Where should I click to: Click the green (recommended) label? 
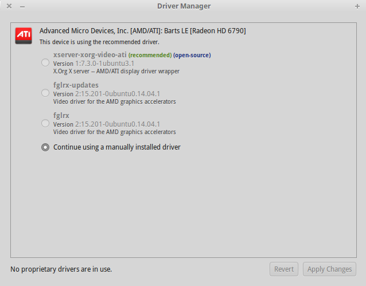150,55
